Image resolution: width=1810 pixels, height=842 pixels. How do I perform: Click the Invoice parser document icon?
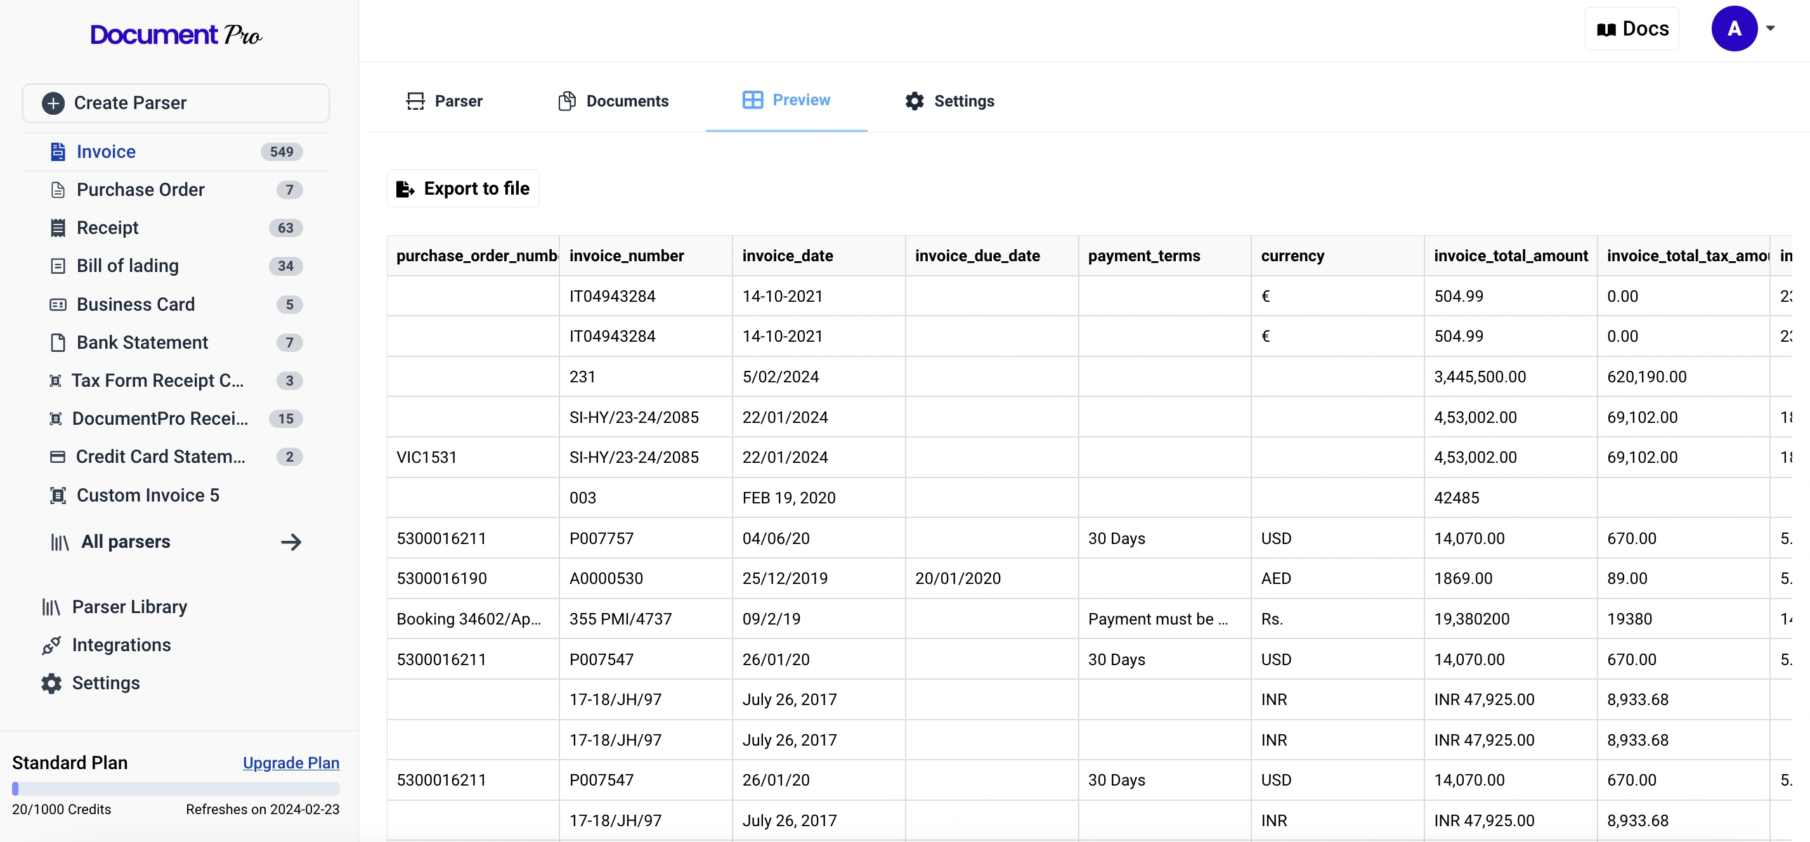click(x=58, y=152)
